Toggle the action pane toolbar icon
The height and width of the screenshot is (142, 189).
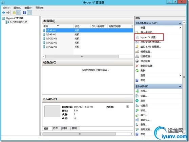pyautogui.click(x=29, y=13)
